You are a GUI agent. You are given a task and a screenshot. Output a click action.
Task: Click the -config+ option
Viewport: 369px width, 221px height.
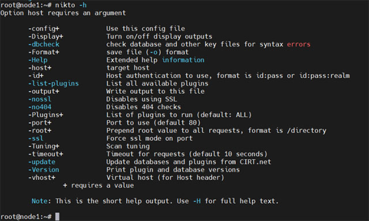click(x=44, y=29)
